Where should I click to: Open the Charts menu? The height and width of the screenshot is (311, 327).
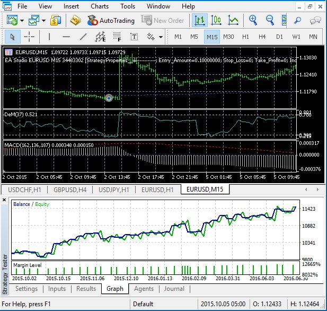(100, 6)
